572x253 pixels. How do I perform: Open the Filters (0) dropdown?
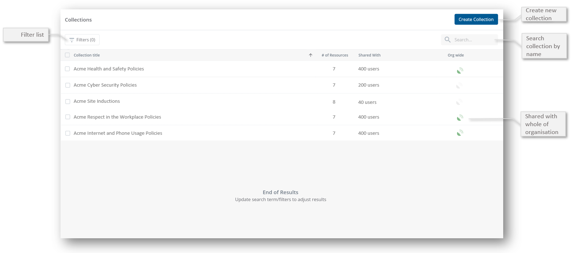(x=82, y=40)
